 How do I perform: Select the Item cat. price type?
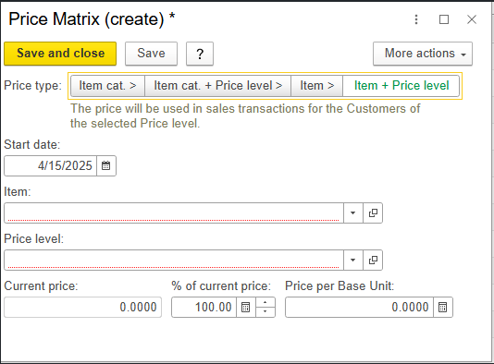107,86
